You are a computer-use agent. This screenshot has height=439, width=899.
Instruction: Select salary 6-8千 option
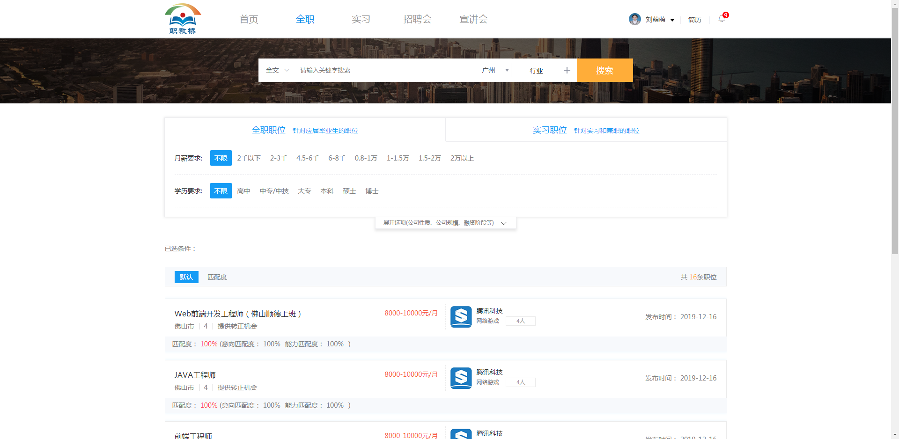pyautogui.click(x=337, y=158)
